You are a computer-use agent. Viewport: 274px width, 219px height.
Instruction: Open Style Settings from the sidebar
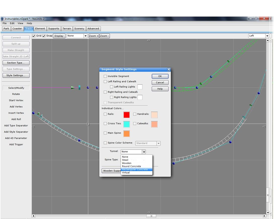coord(16,75)
